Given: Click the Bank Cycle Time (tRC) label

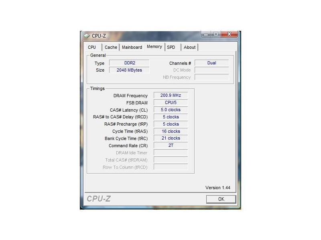Looking at the screenshot, I should [x=126, y=138].
